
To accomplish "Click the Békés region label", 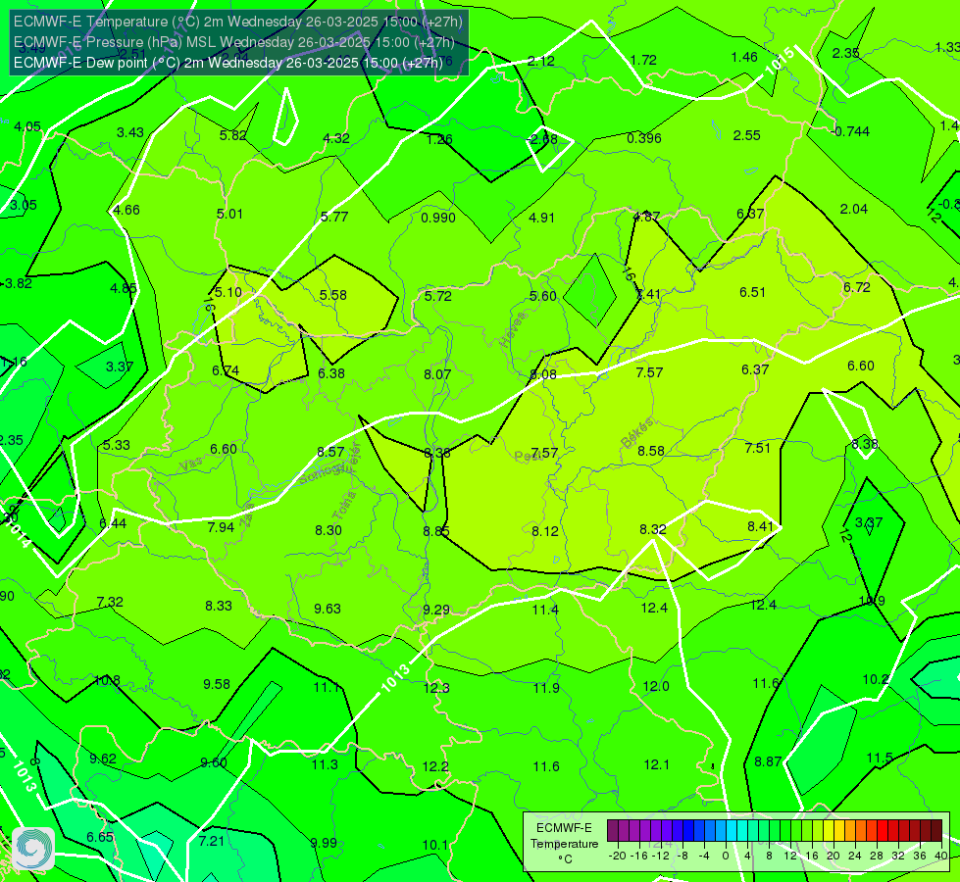I will click(636, 433).
